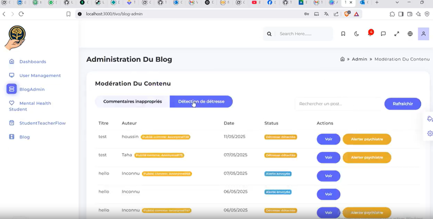This screenshot has height=219, width=433.
Task: Open BlogAdmin in the sidebar menu
Action: 32,89
